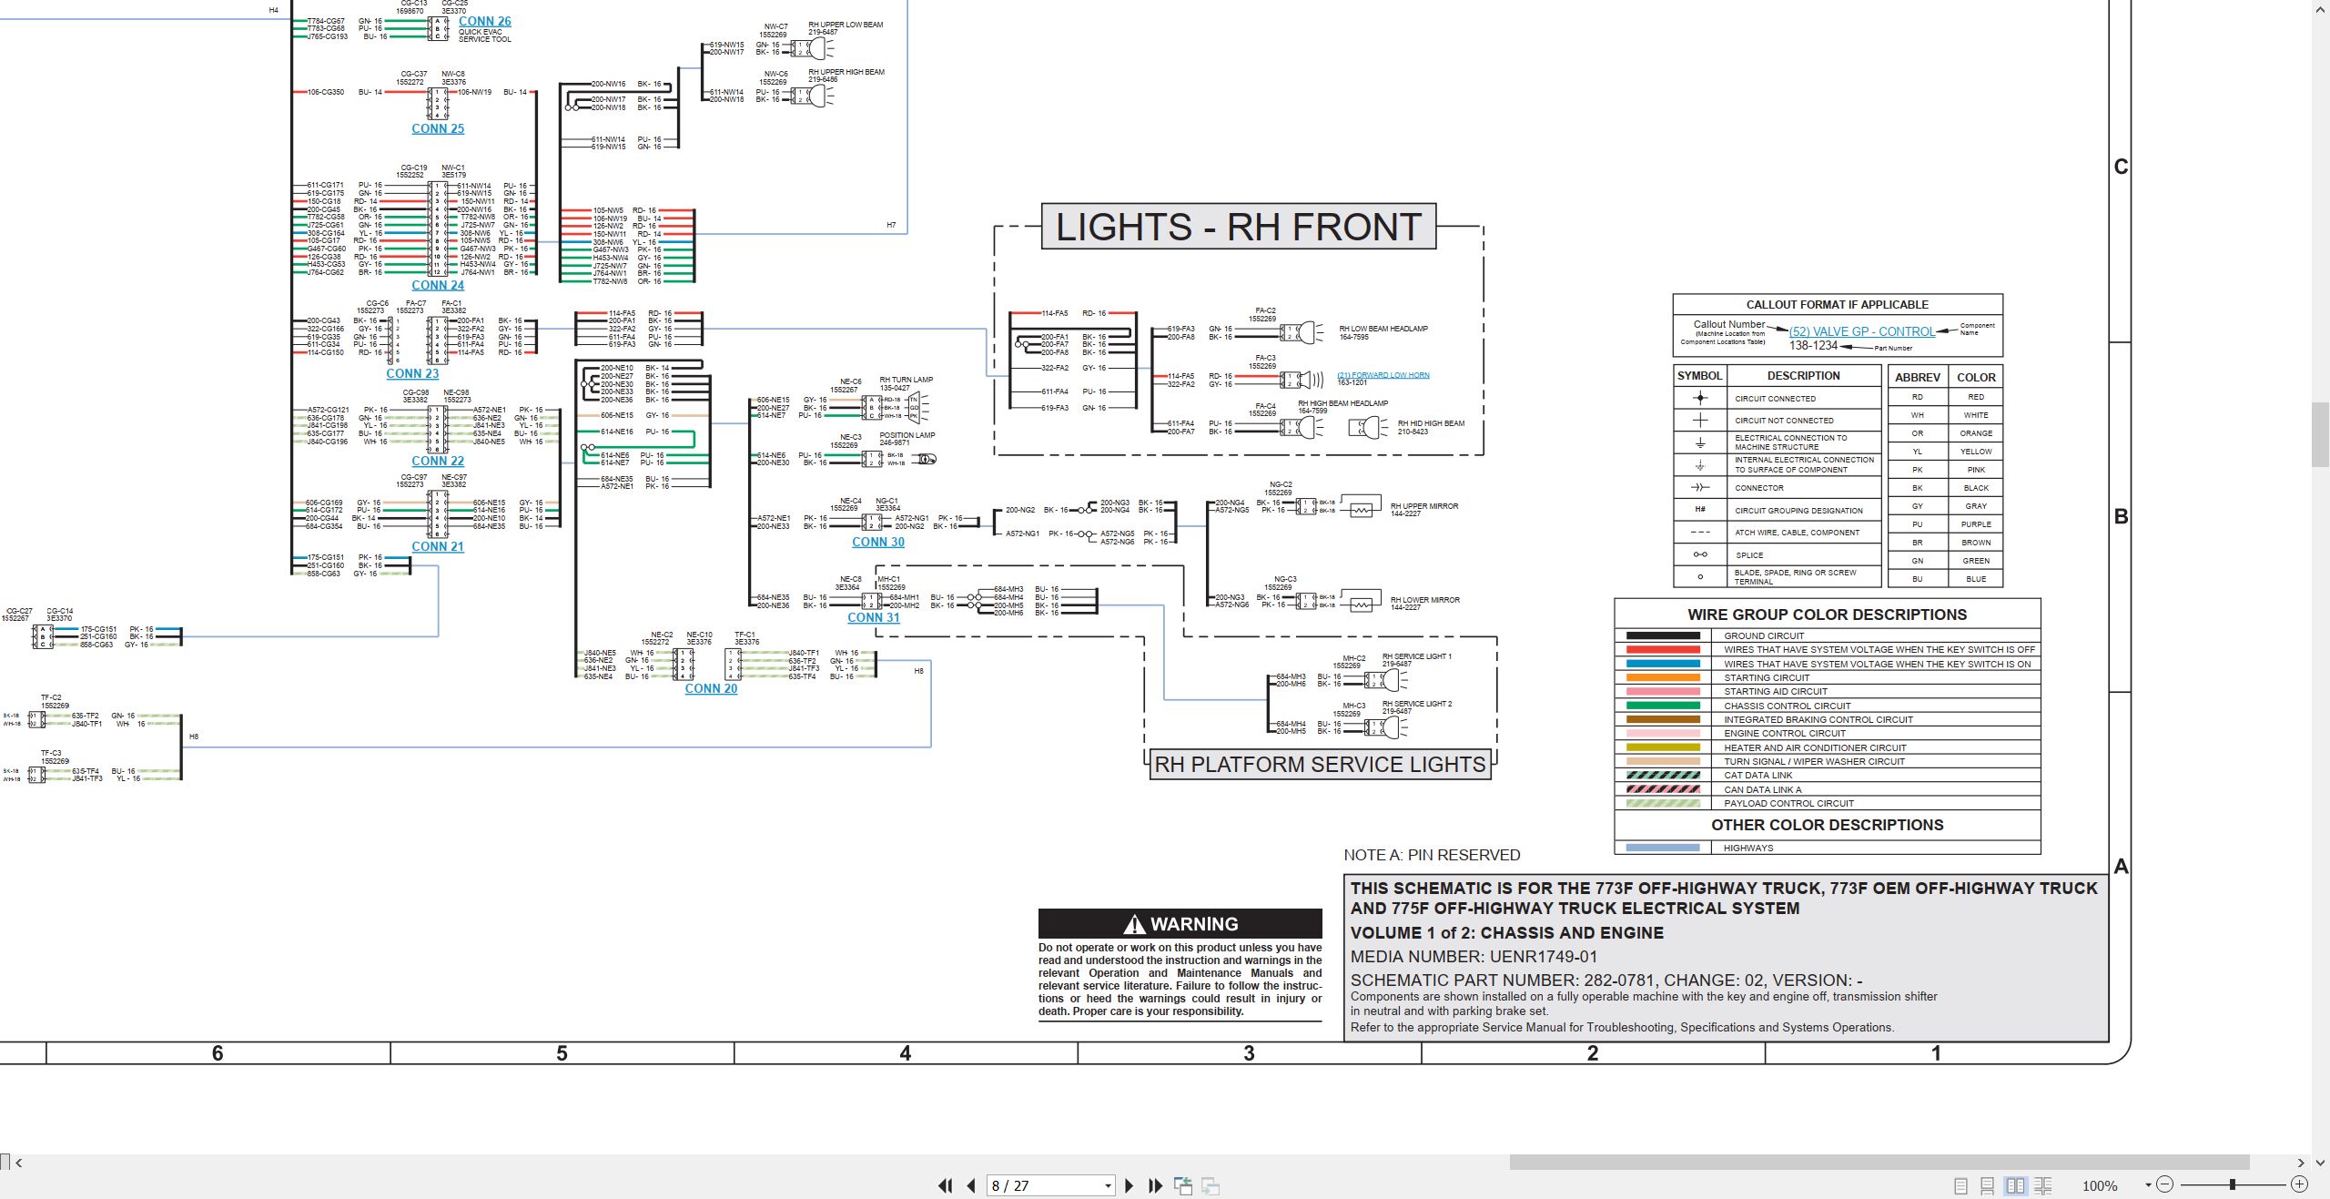
Task: Open the CONN 21 link
Action: point(438,546)
